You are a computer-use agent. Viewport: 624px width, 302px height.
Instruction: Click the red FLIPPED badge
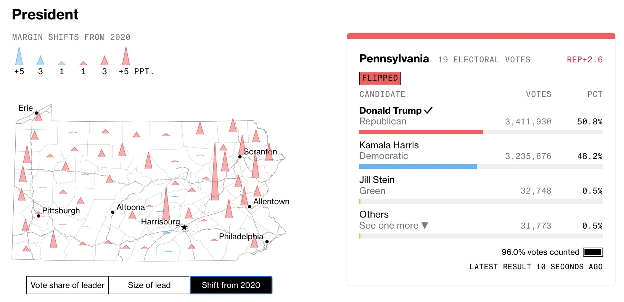click(x=380, y=78)
